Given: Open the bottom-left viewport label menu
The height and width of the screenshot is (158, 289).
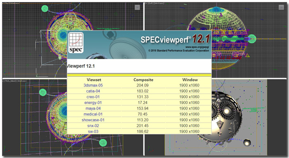Looking at the screenshot, I should [15, 81].
